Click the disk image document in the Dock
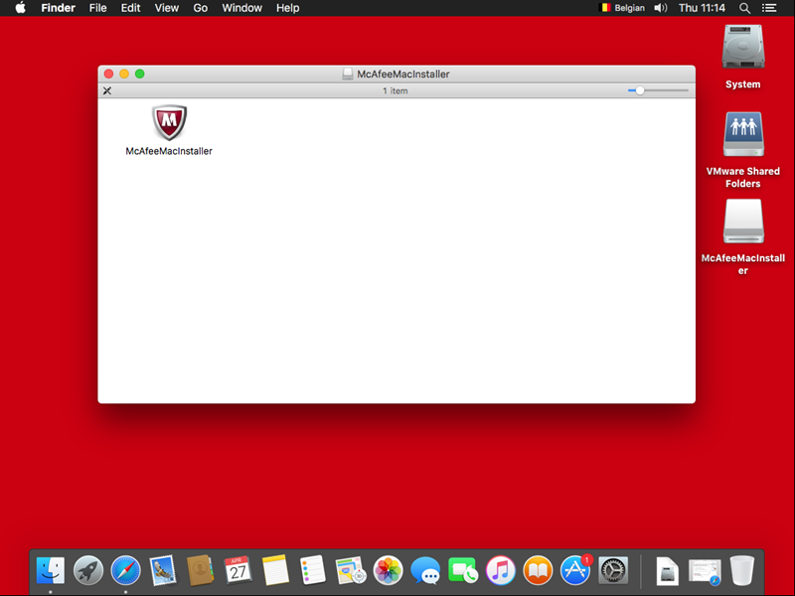 667,570
